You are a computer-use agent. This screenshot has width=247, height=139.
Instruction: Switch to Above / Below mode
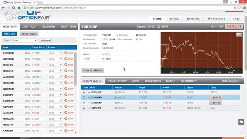29,34
